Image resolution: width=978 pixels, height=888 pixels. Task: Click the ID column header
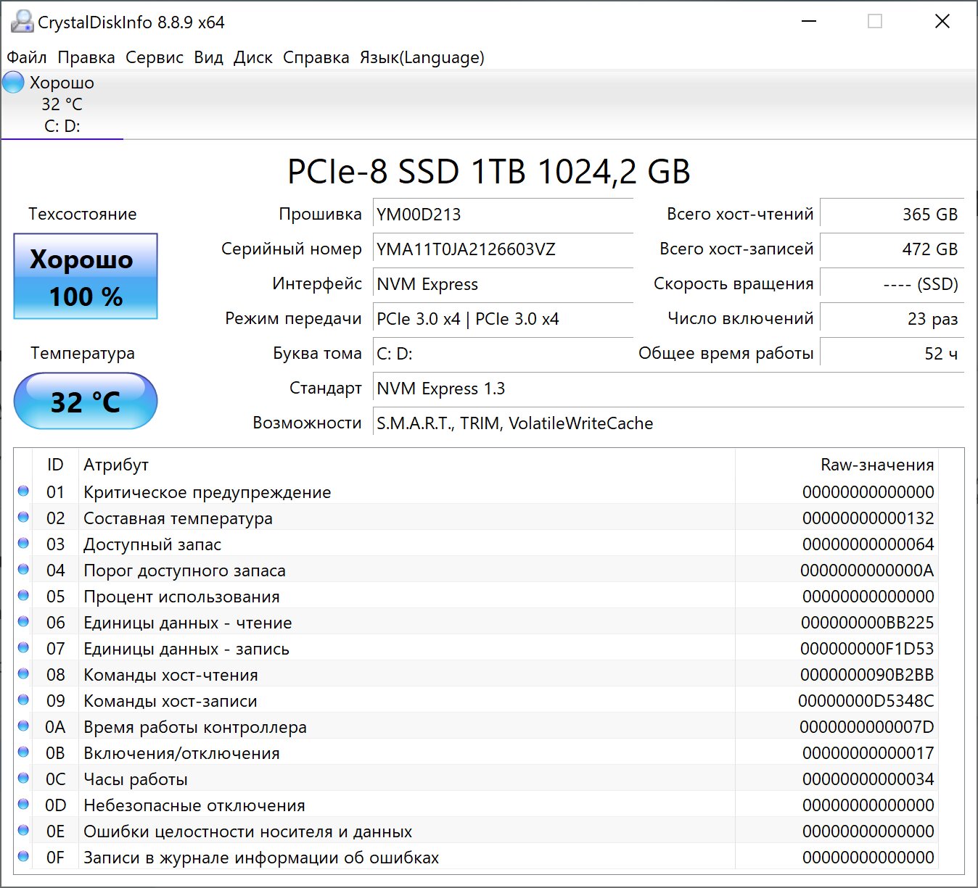click(55, 465)
